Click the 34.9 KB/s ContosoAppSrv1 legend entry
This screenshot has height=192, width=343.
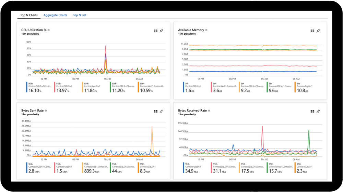195,168
